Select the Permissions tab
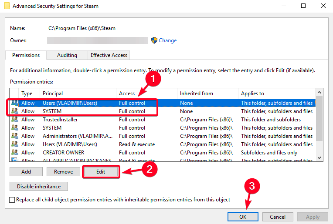Viewport: 333px width, 224px height. click(26, 55)
